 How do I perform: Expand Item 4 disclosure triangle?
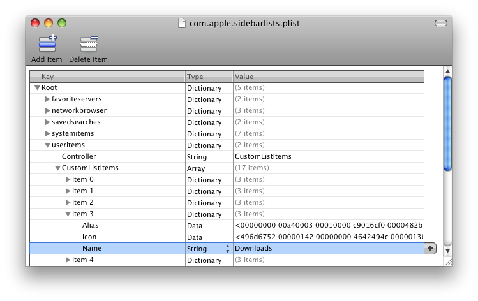coord(68,260)
